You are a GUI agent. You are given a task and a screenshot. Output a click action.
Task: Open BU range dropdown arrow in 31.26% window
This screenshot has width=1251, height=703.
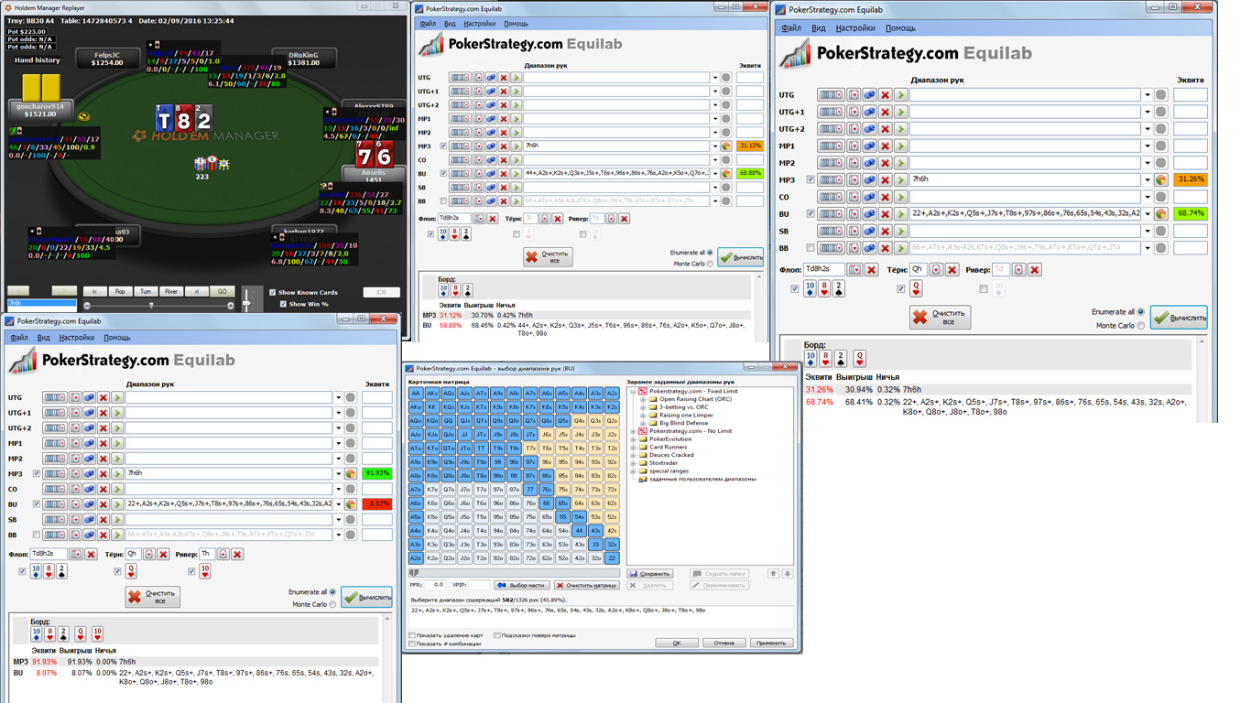pos(1148,214)
